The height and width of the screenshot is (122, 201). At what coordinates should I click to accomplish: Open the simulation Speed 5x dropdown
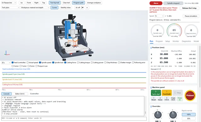point(159,16)
